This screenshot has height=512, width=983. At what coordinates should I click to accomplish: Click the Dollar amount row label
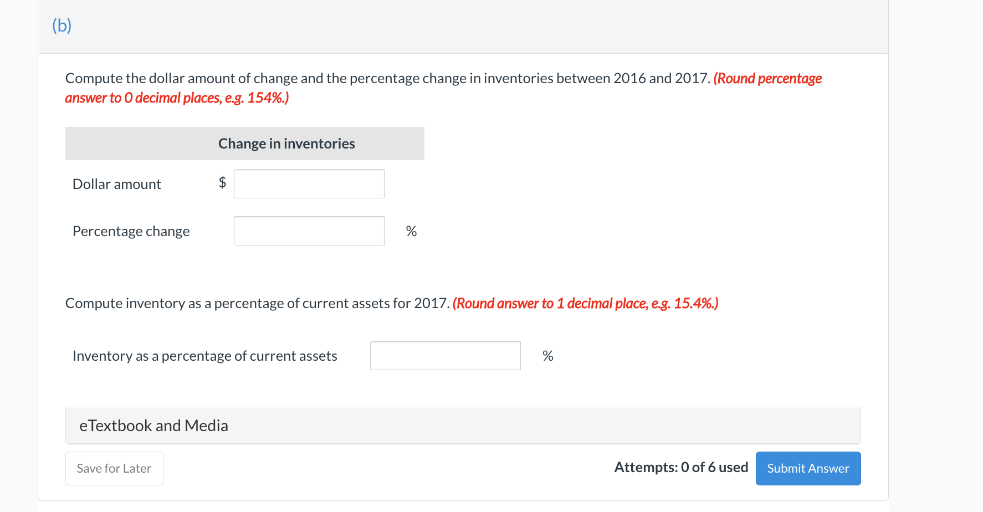pos(116,183)
